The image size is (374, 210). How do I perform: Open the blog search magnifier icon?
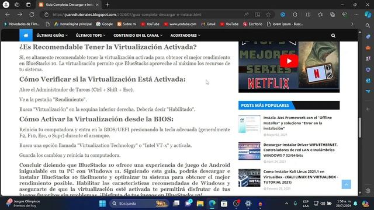tap(333, 36)
